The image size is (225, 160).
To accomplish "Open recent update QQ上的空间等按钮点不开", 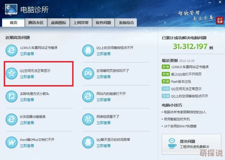I will pyautogui.click(x=189, y=96).
